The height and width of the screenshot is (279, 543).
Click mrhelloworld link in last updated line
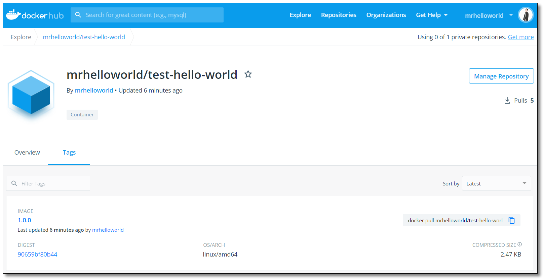coord(108,230)
